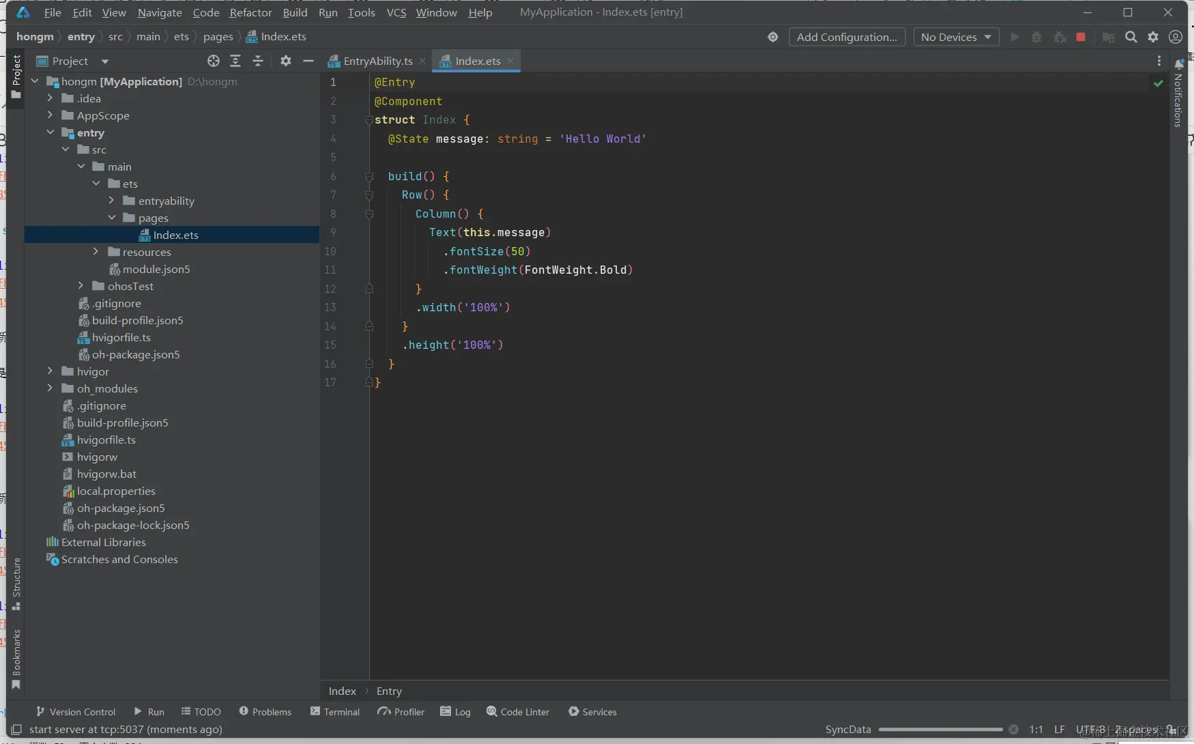Open the No Devices dropdown
This screenshot has height=744, width=1194.
point(956,37)
